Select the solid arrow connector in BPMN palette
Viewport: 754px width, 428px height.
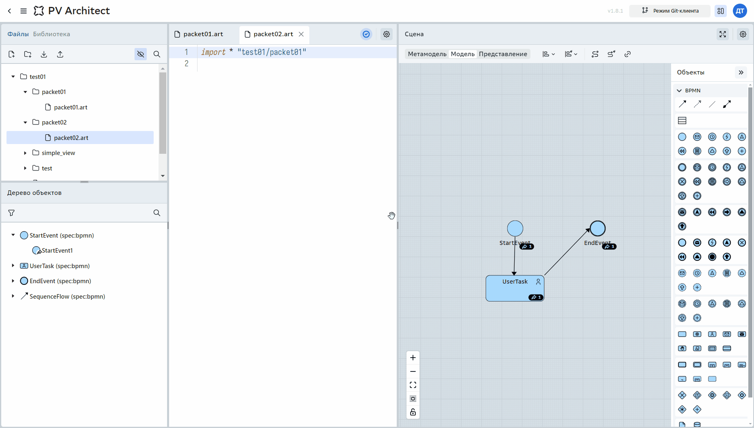coord(682,105)
